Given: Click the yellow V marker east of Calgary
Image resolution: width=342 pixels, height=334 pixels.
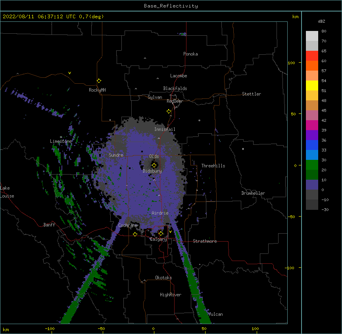Looking at the screenshot, I should point(170,232).
